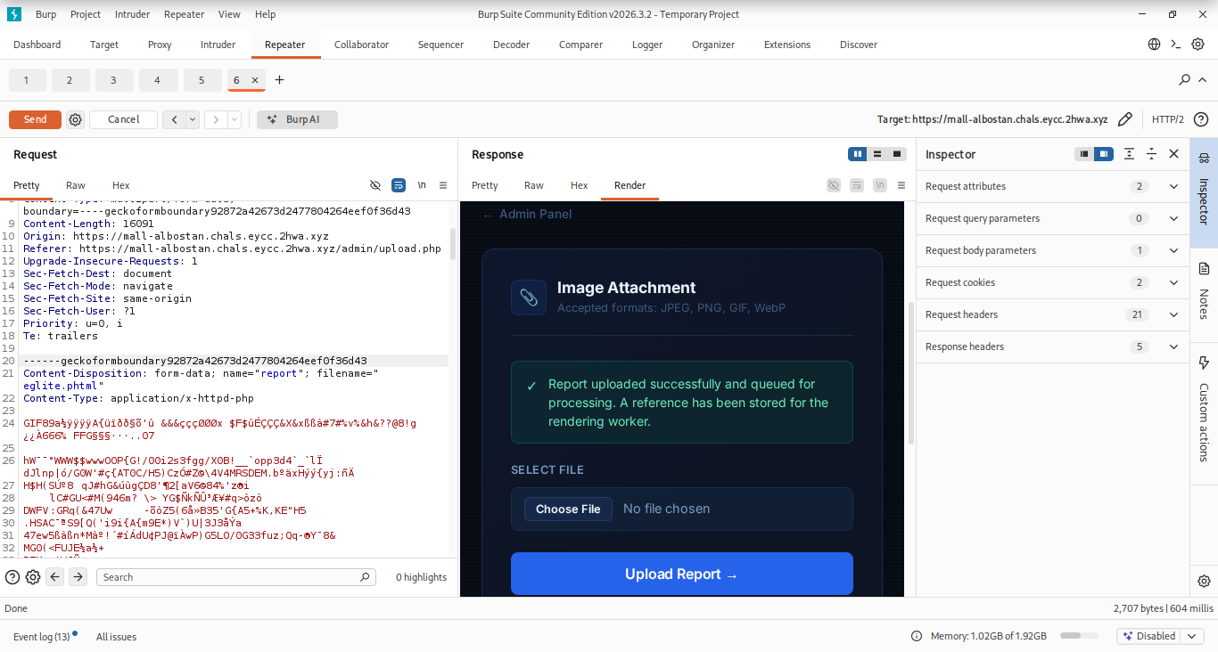The image size is (1218, 652).
Task: Click Choose File in rendered response
Action: pyautogui.click(x=568, y=509)
